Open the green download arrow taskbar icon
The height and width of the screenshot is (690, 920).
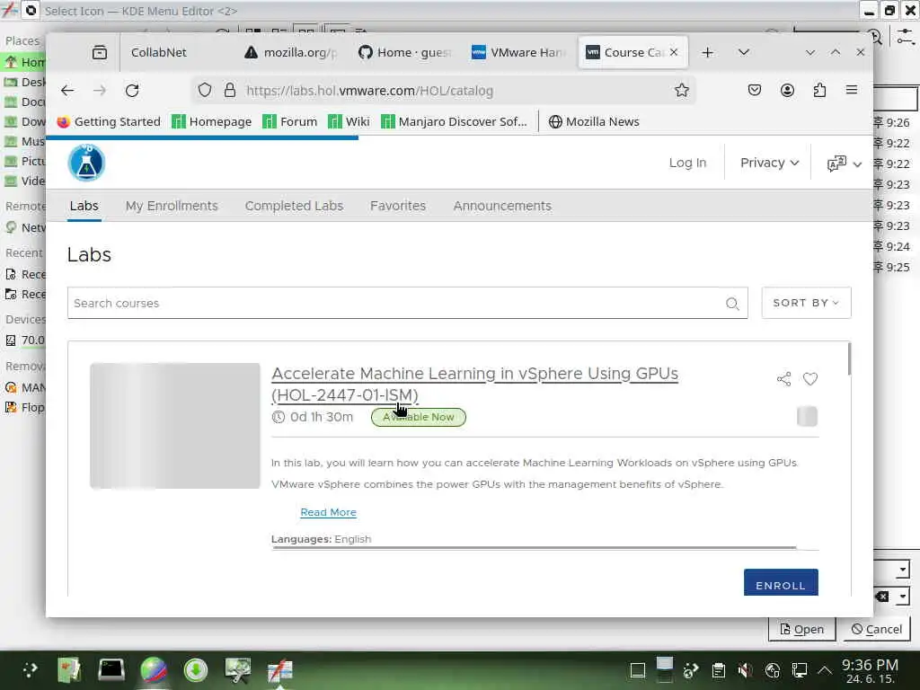click(195, 669)
